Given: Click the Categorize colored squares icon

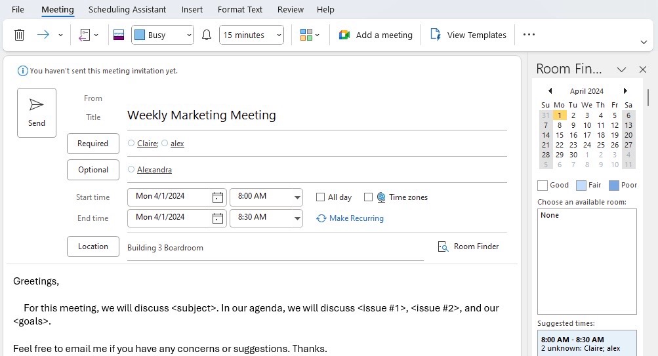Looking at the screenshot, I should click(x=306, y=35).
